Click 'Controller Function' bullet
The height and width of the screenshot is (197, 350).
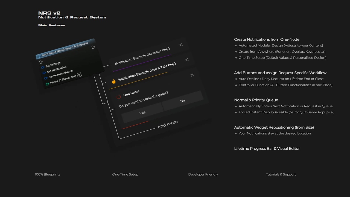pyautogui.click(x=285, y=85)
